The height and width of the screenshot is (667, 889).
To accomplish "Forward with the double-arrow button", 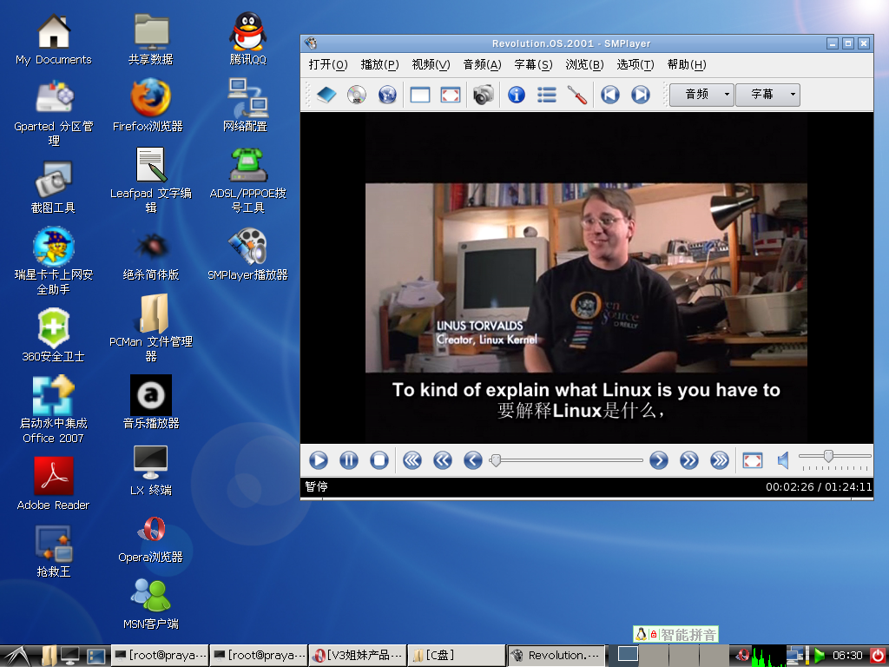I will tap(688, 460).
